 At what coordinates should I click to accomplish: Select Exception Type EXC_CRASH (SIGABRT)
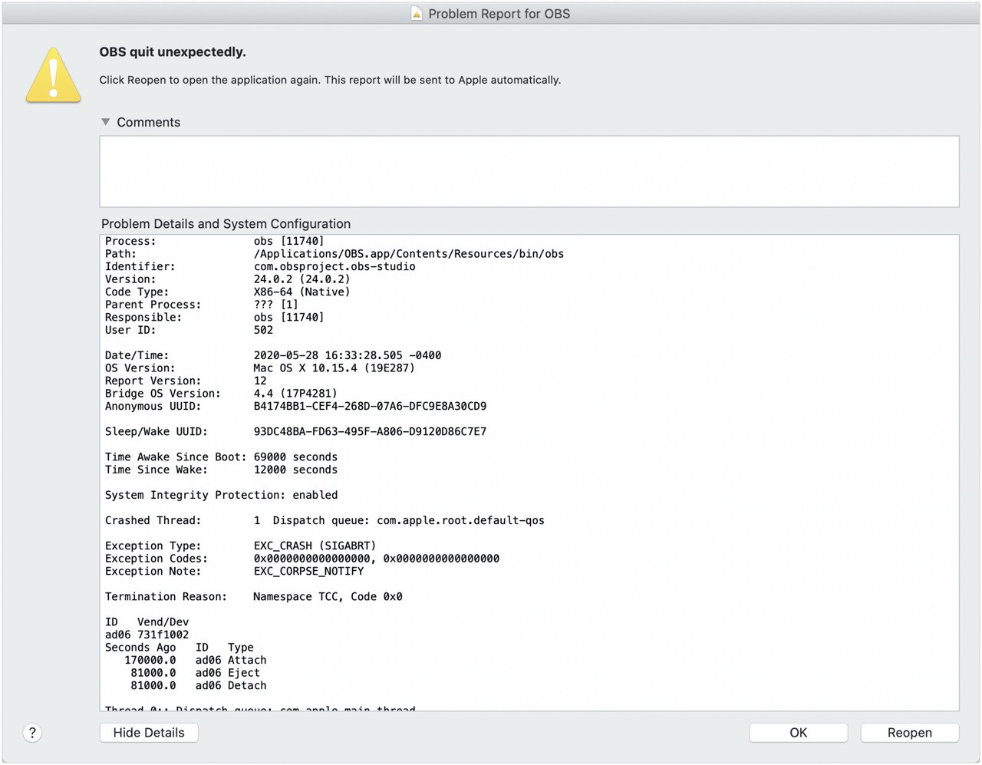click(240, 546)
